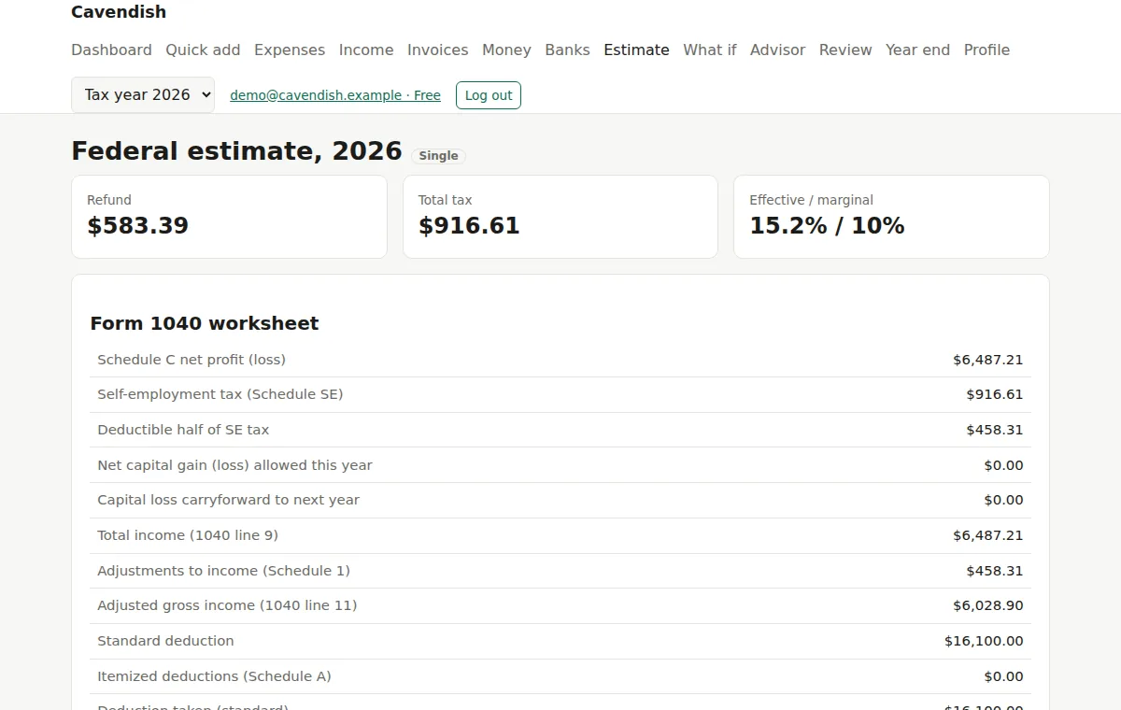Click the $16,100.00 standard deduction value
1121x710 pixels.
(984, 641)
